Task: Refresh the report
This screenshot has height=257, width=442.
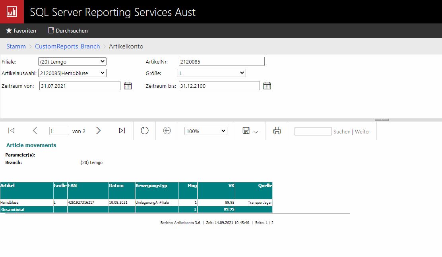Action: pos(145,131)
